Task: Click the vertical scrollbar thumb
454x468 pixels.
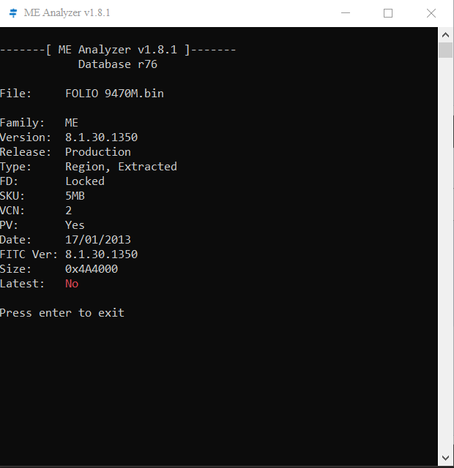Action: (x=445, y=50)
